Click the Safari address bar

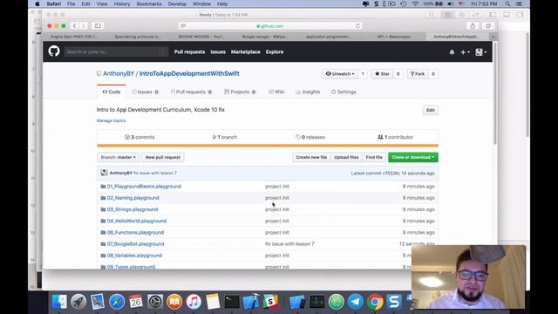click(x=270, y=25)
